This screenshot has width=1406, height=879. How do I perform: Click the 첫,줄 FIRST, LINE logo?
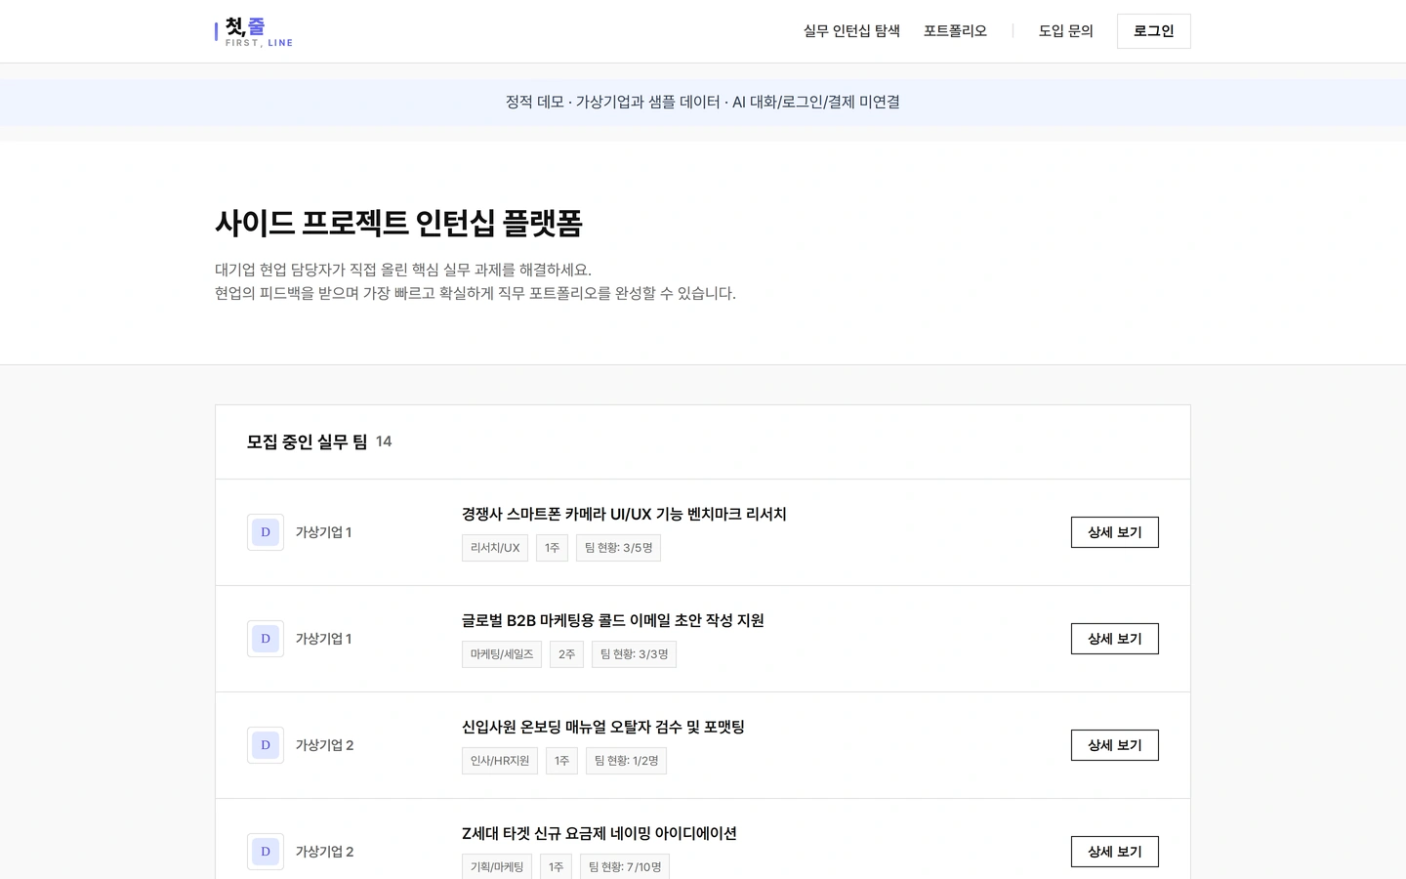pos(254,31)
